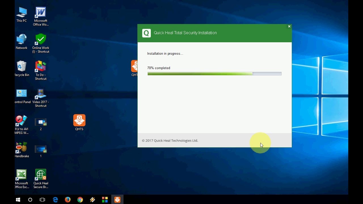Open Control Panel desktop icon
363x204 pixels.
(22, 96)
